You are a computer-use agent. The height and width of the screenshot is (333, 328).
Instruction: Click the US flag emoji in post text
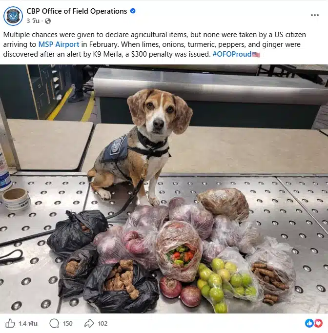coord(256,55)
